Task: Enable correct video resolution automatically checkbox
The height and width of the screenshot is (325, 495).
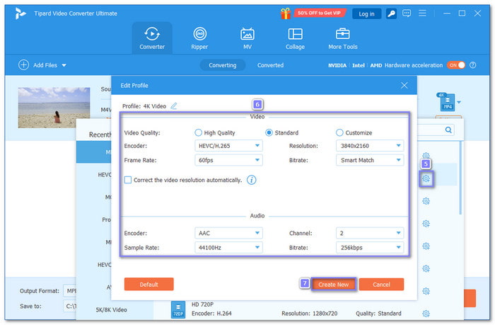Action: point(128,180)
